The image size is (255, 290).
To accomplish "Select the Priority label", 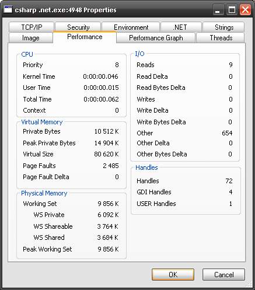I will pyautogui.click(x=33, y=65).
